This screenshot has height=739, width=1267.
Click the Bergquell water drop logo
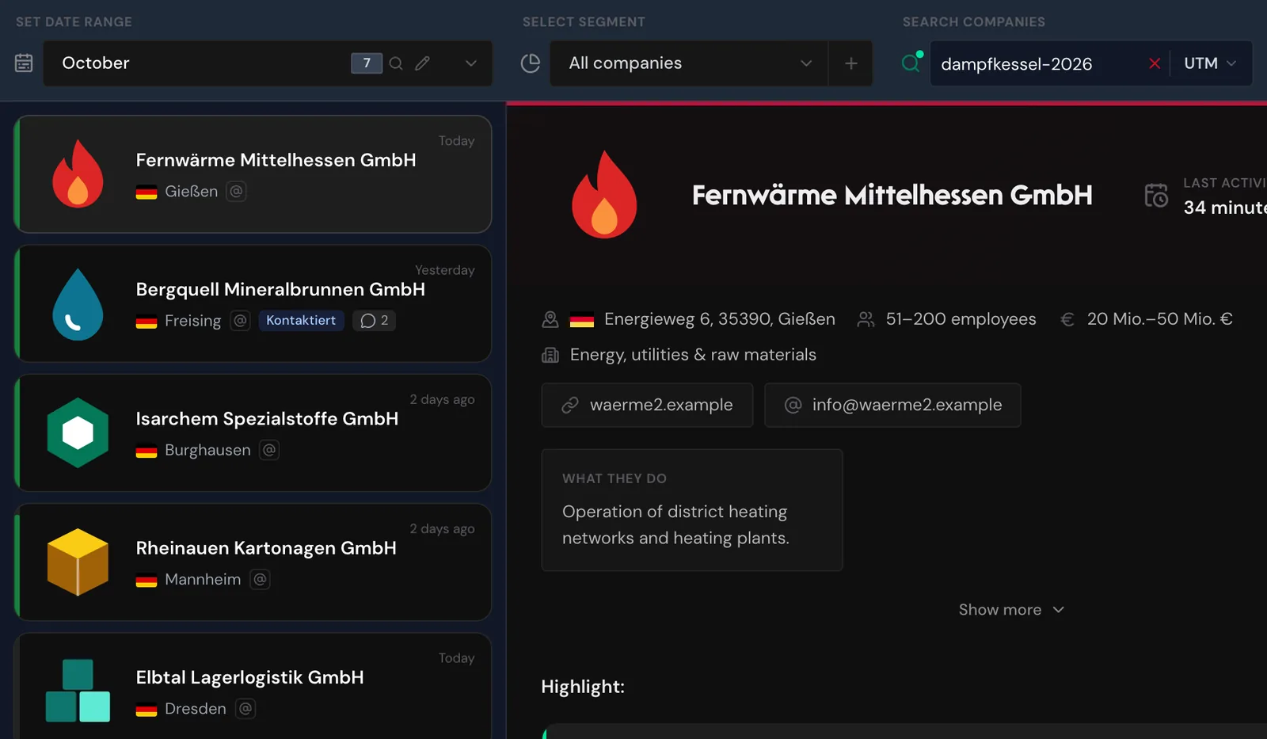tap(78, 304)
